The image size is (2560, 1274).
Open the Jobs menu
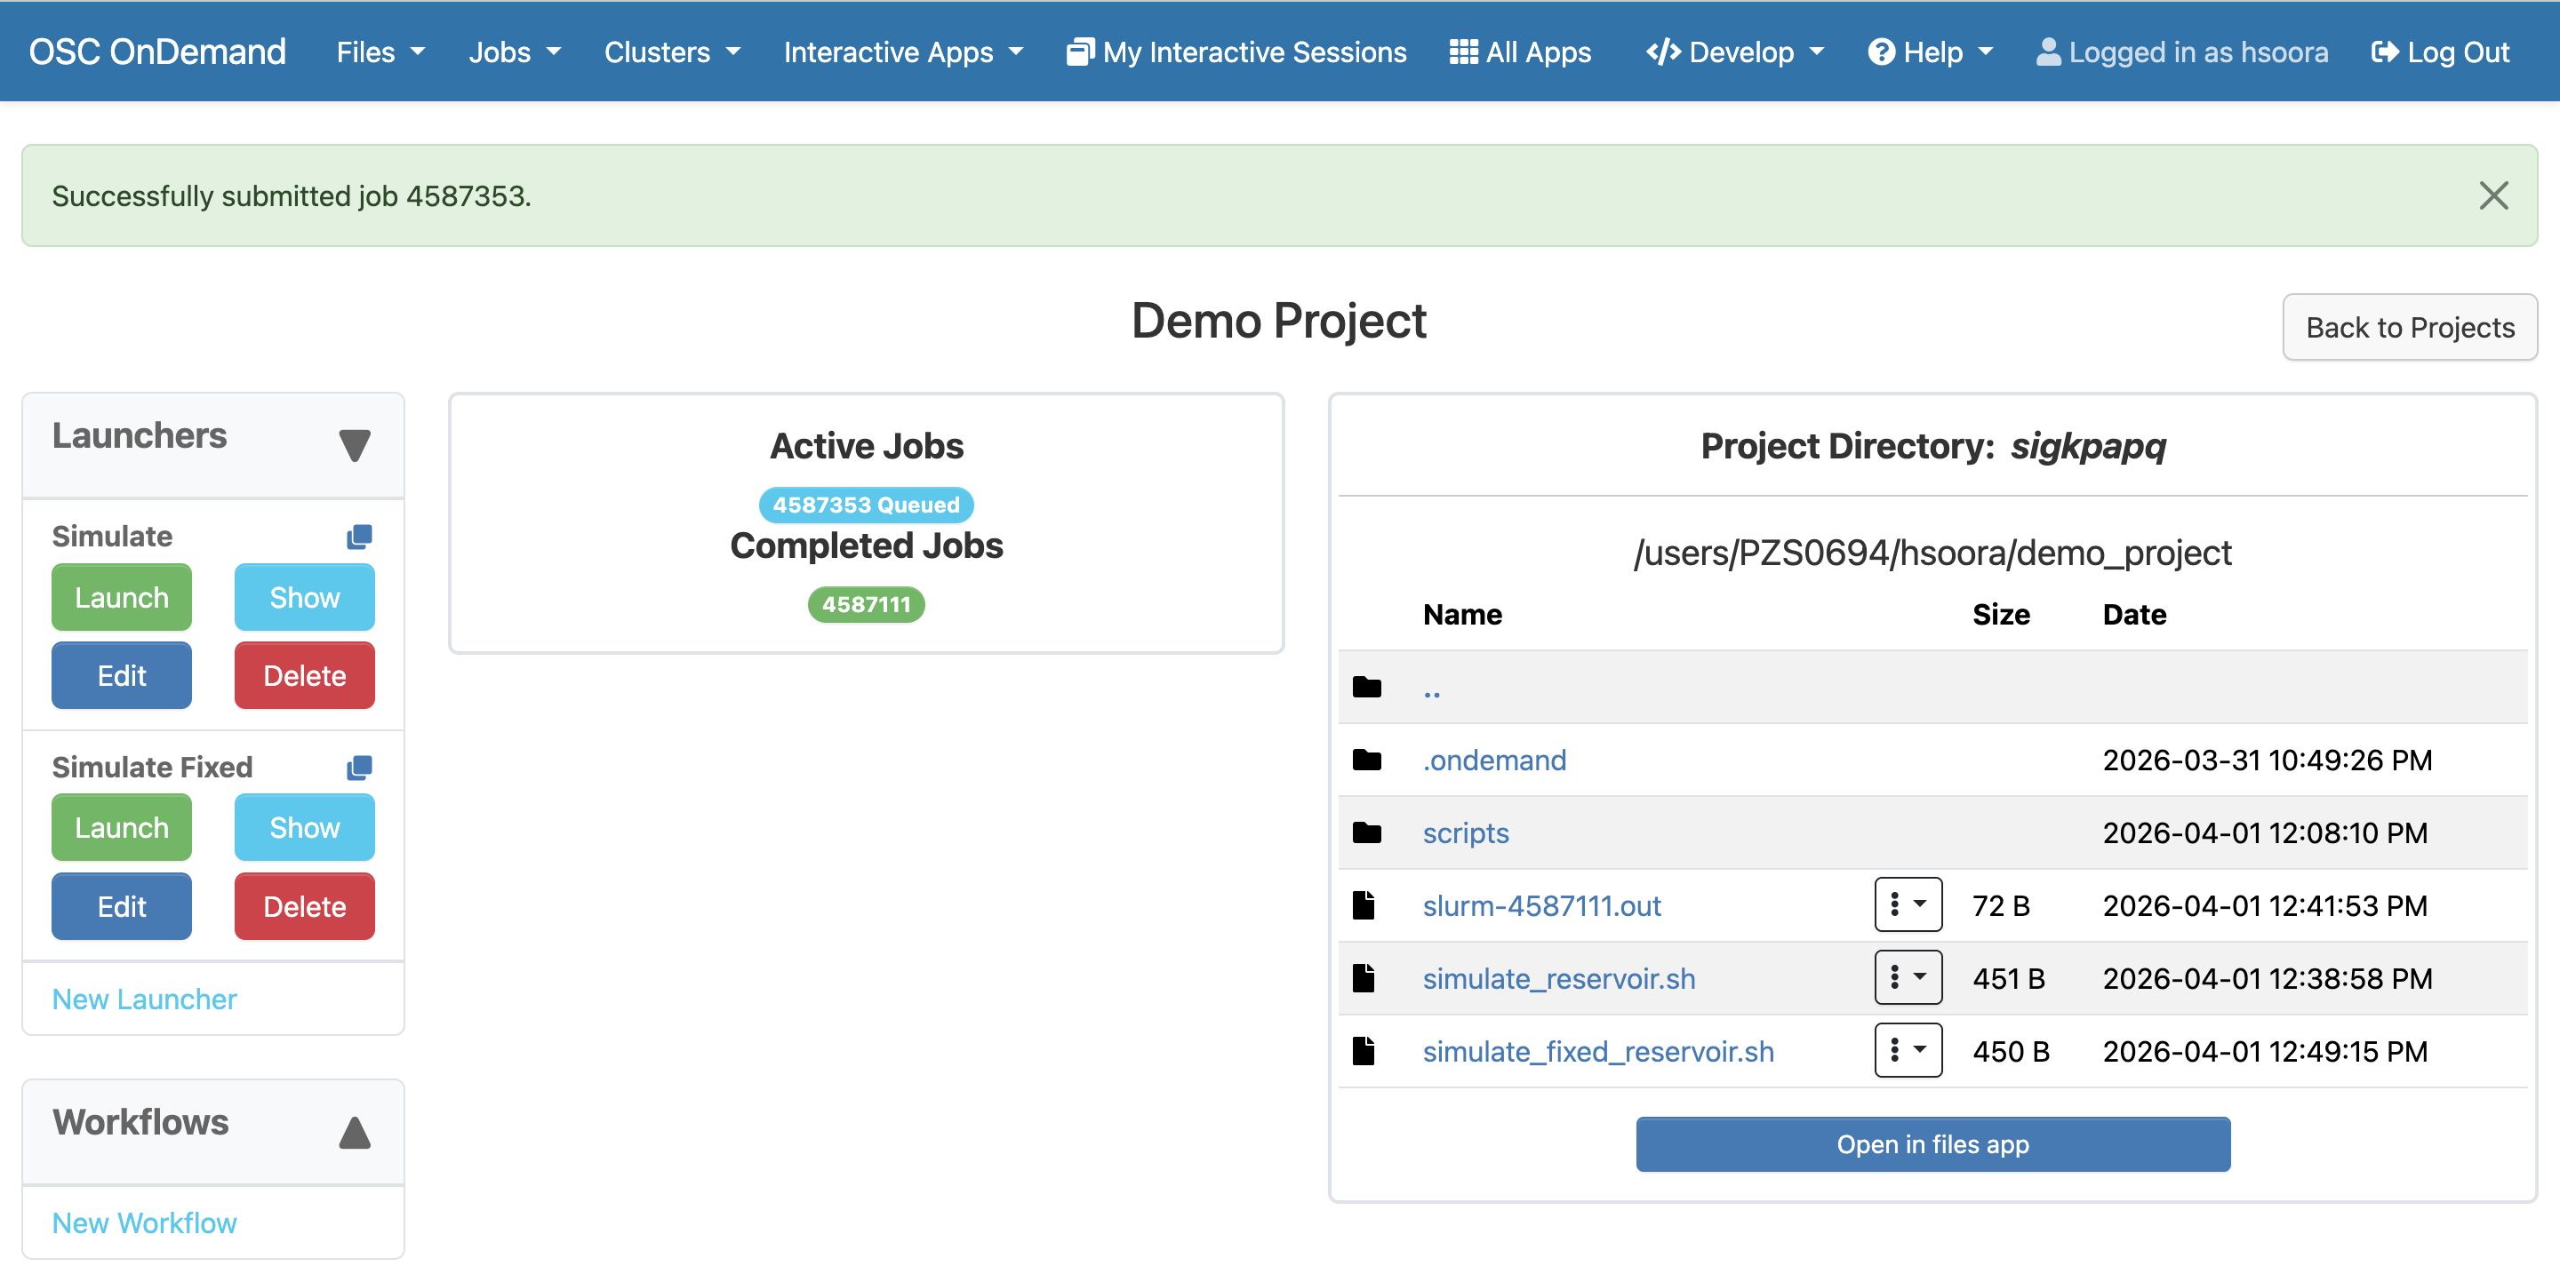(515, 52)
